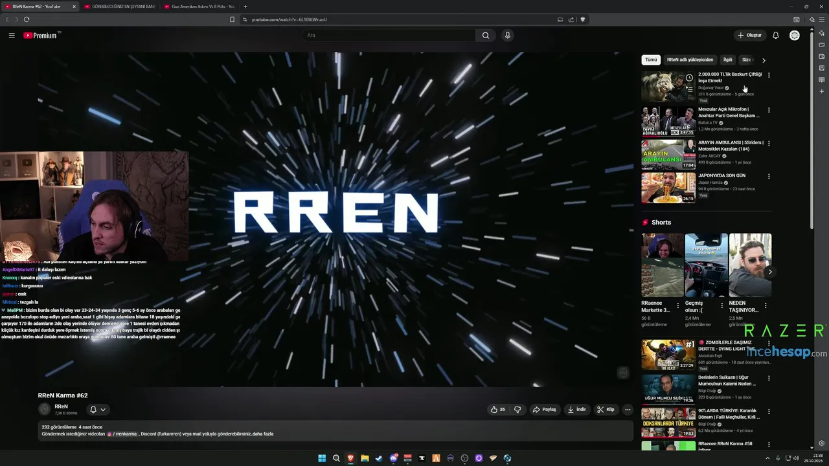
Task: Add item to Brave sidebar
Action: coord(822,91)
